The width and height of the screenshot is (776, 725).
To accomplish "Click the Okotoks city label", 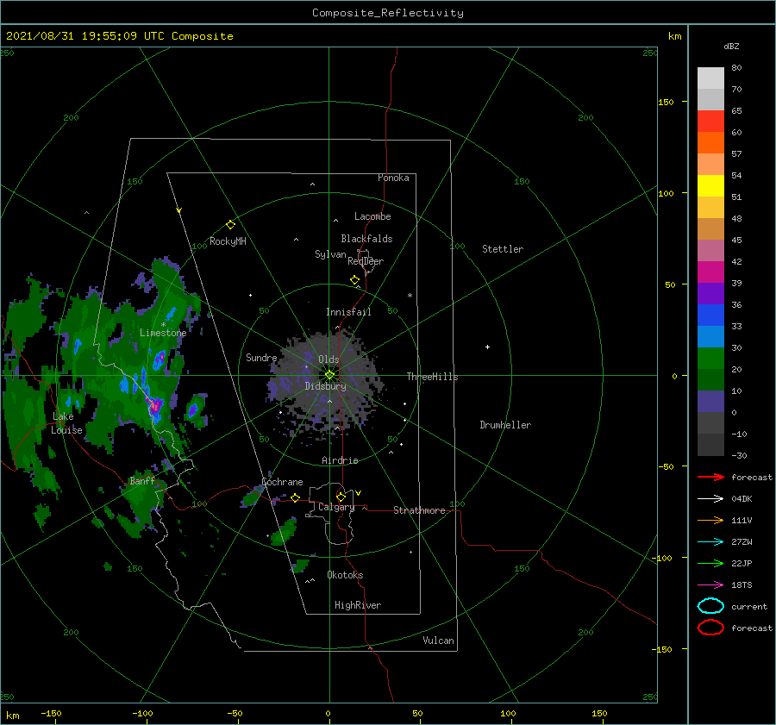I will pyautogui.click(x=345, y=575).
